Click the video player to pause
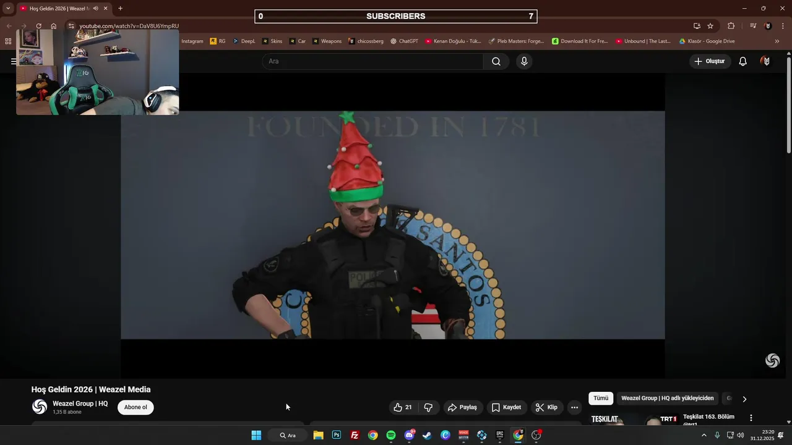This screenshot has height=445, width=792. [x=393, y=225]
